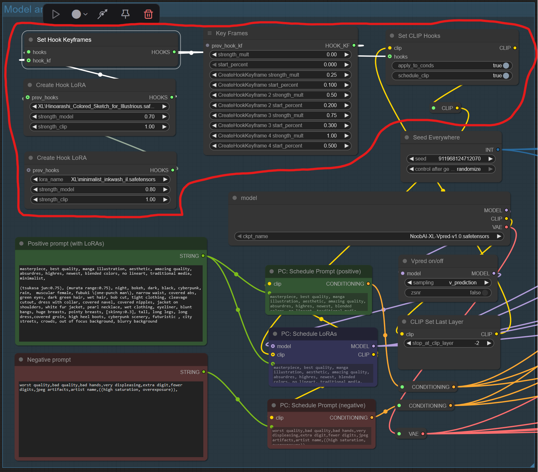The width and height of the screenshot is (538, 472).
Task: Increase stop_at_clip_layer with right arrow
Action: coord(489,343)
